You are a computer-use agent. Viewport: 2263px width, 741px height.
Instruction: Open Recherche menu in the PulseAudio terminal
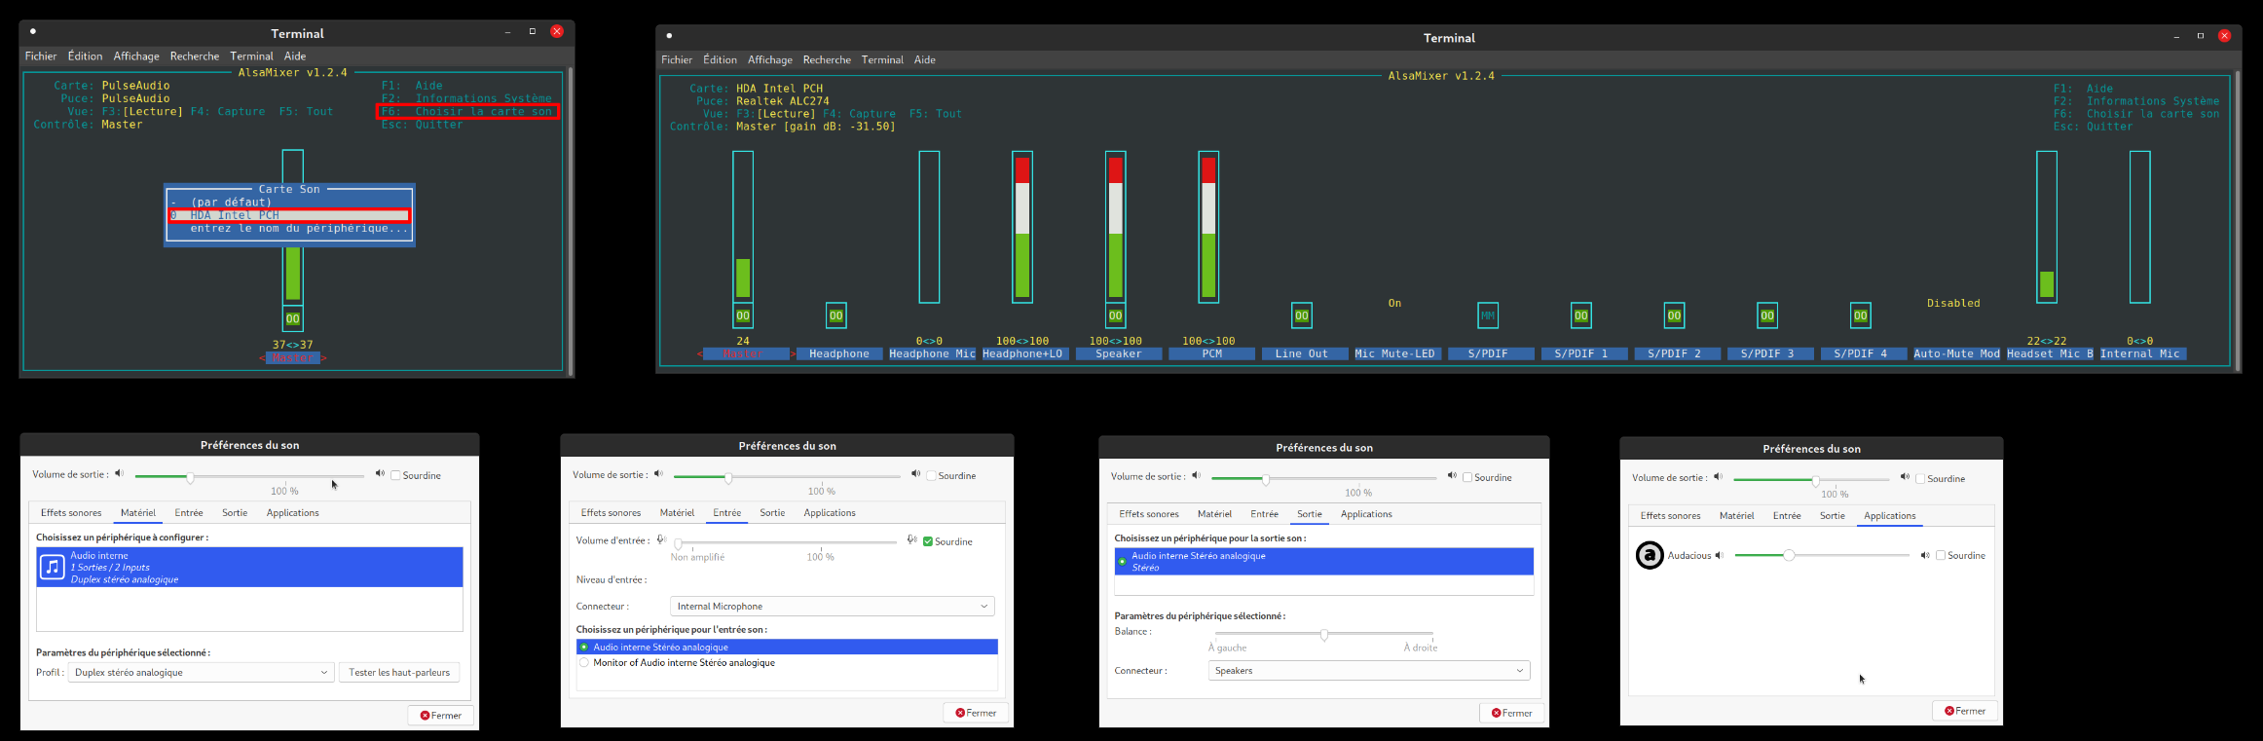[194, 56]
